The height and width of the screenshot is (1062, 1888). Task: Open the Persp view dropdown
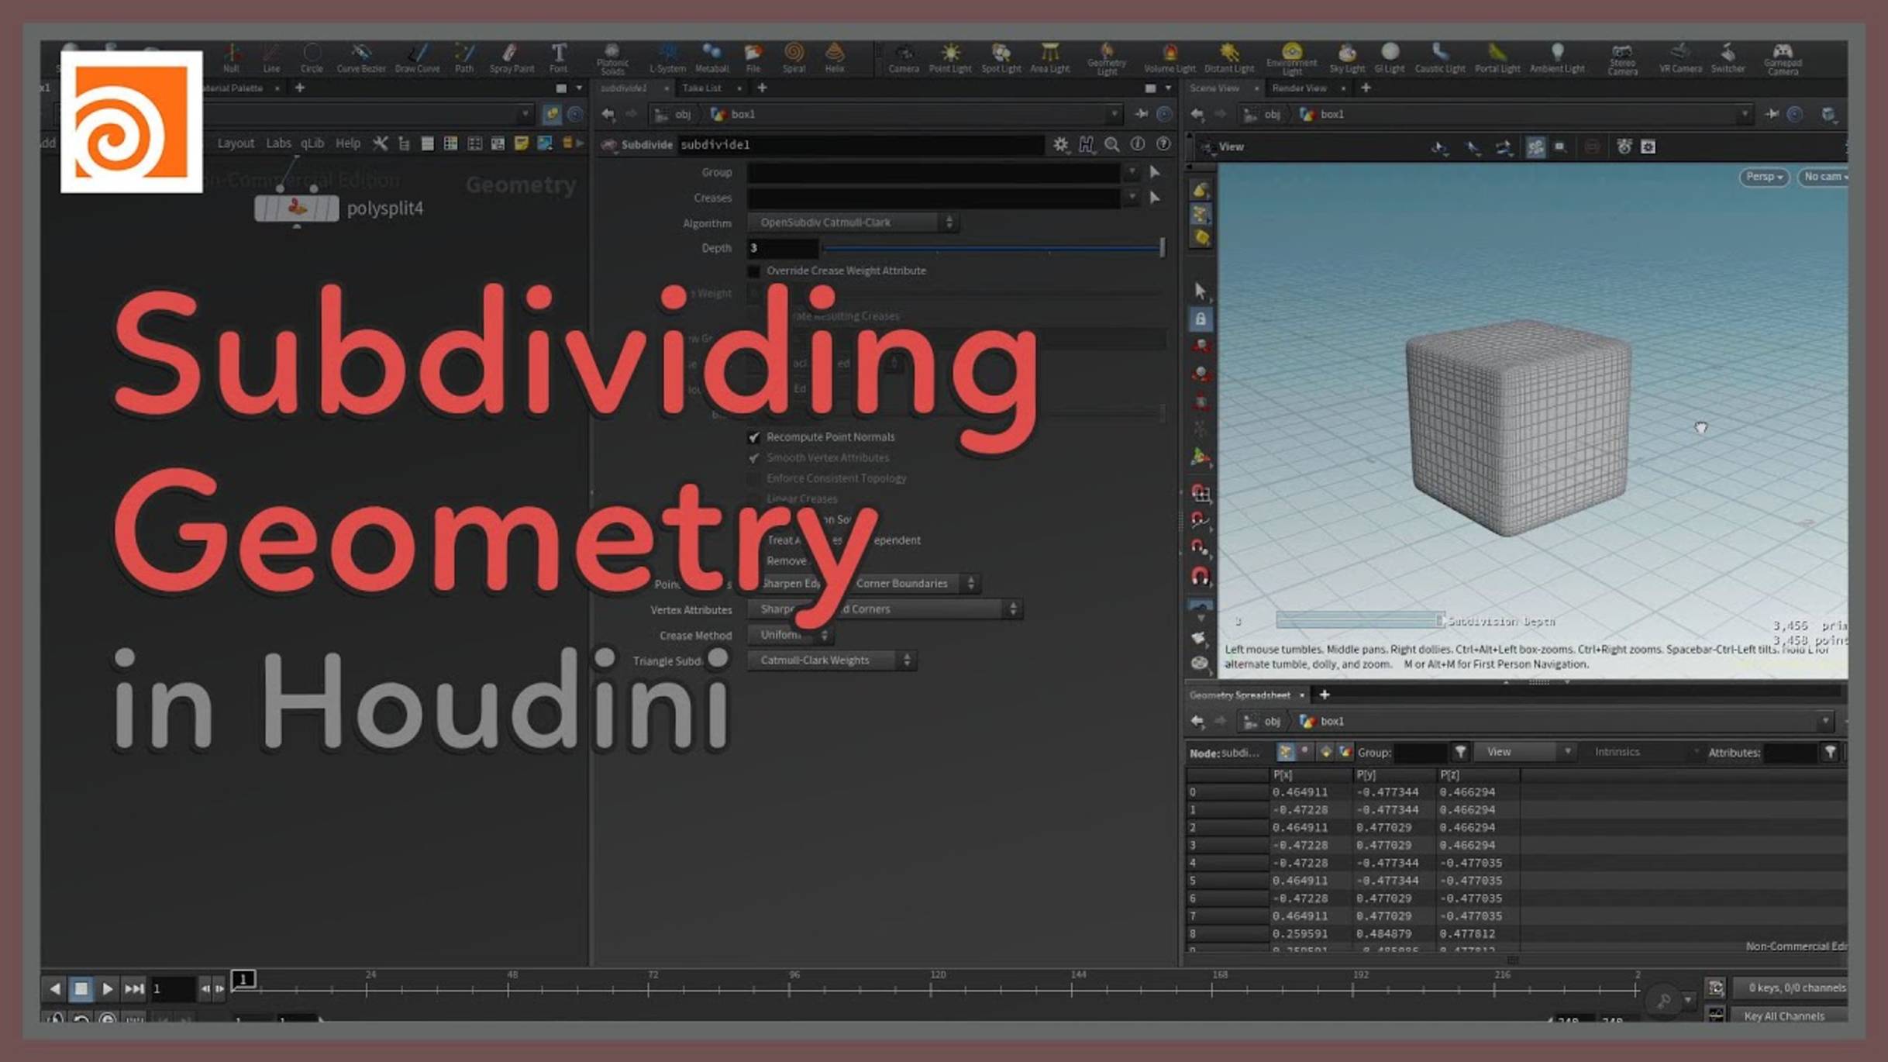(x=1764, y=177)
